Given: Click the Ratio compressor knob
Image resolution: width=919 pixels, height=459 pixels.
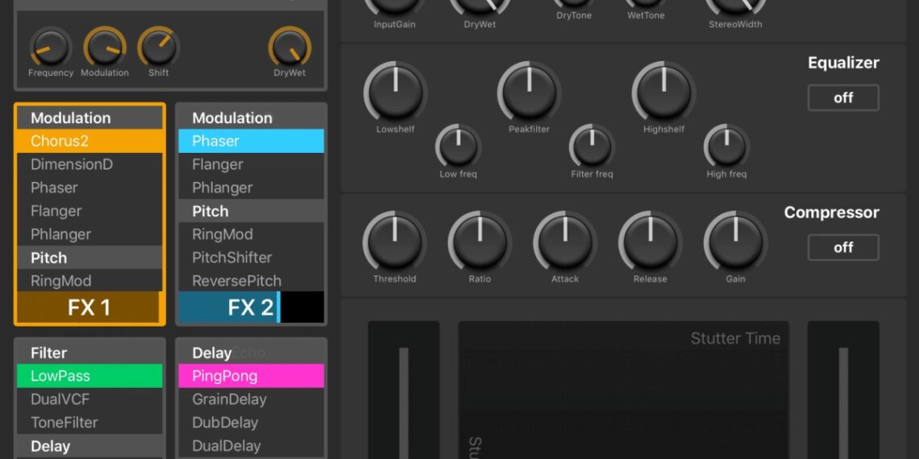Looking at the screenshot, I should point(480,243).
